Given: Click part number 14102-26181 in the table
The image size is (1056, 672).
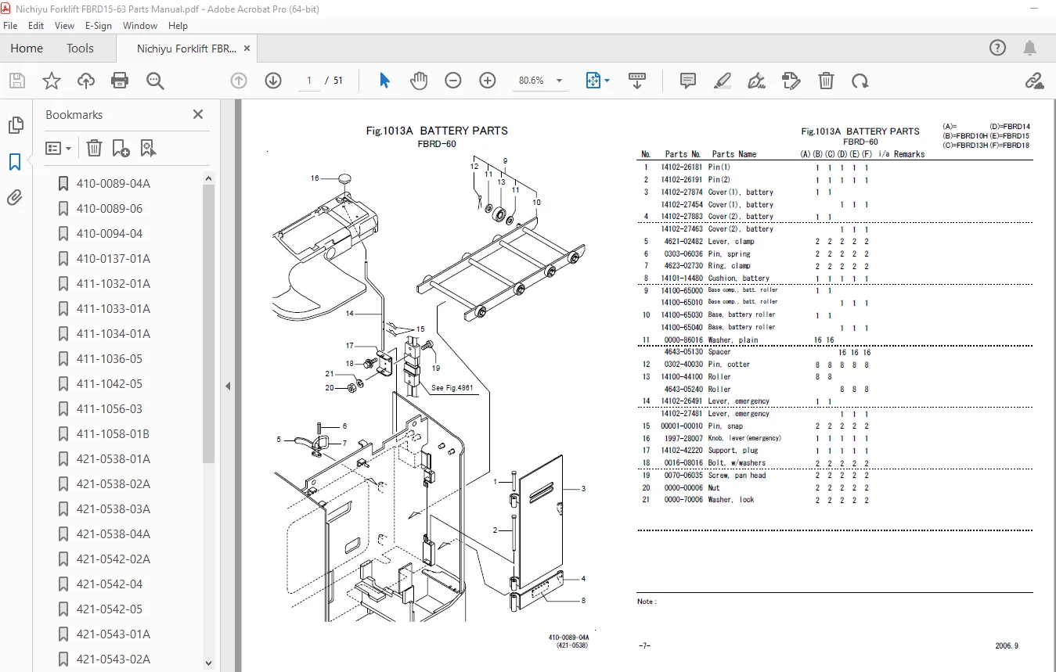Looking at the screenshot, I should (x=681, y=167).
